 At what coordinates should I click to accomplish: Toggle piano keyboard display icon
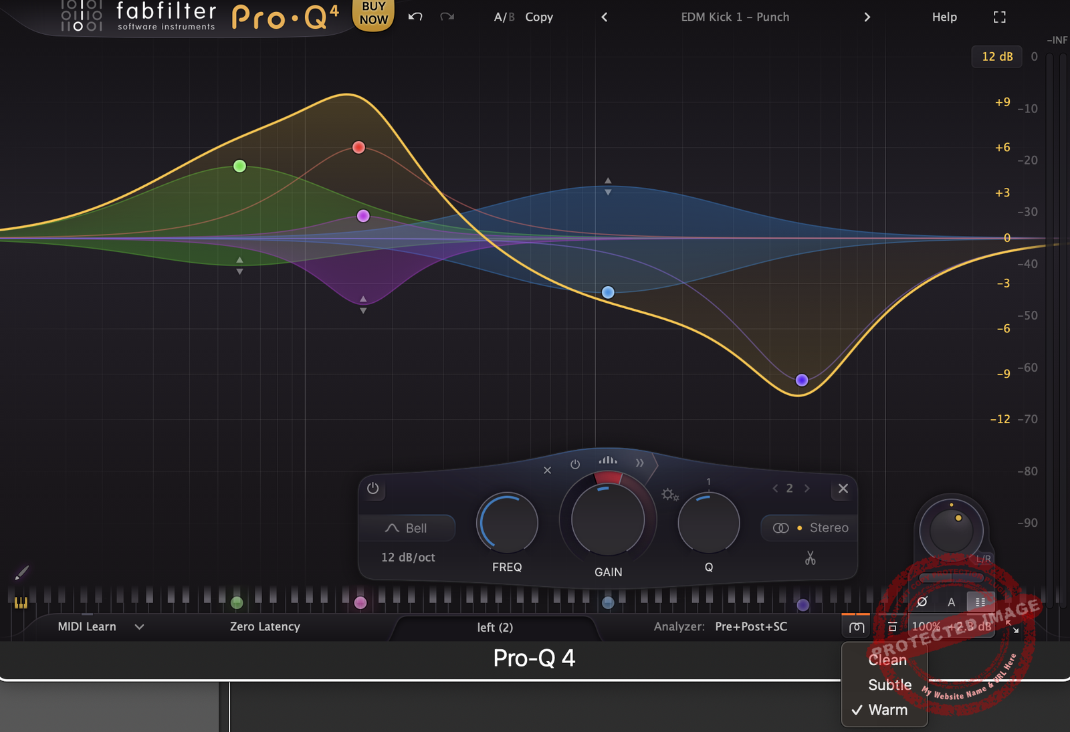pos(21,603)
